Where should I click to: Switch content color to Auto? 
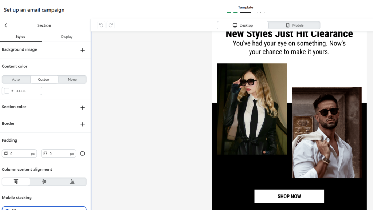pos(16,79)
